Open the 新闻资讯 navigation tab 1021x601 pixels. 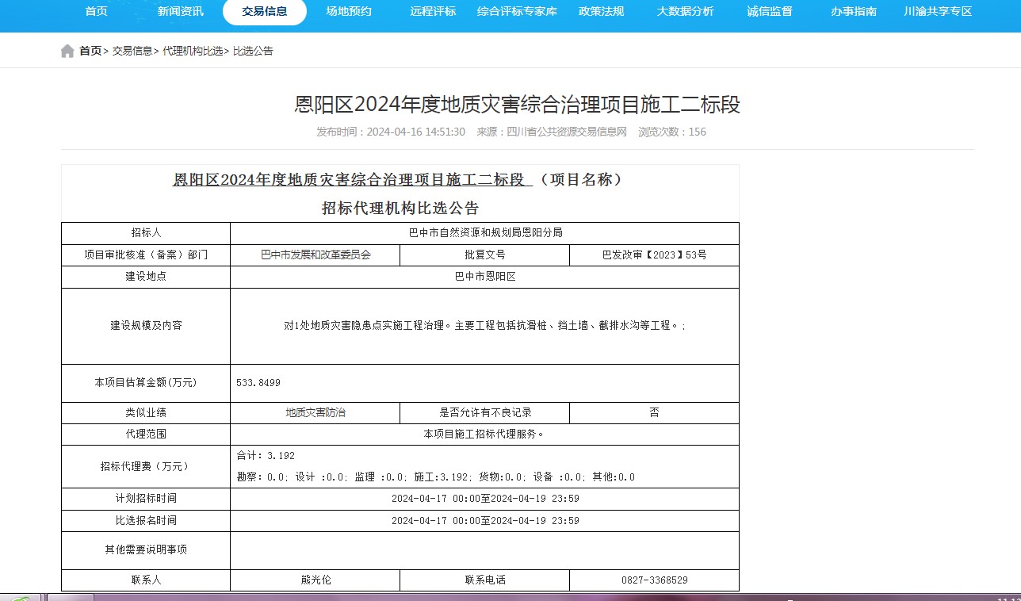180,12
